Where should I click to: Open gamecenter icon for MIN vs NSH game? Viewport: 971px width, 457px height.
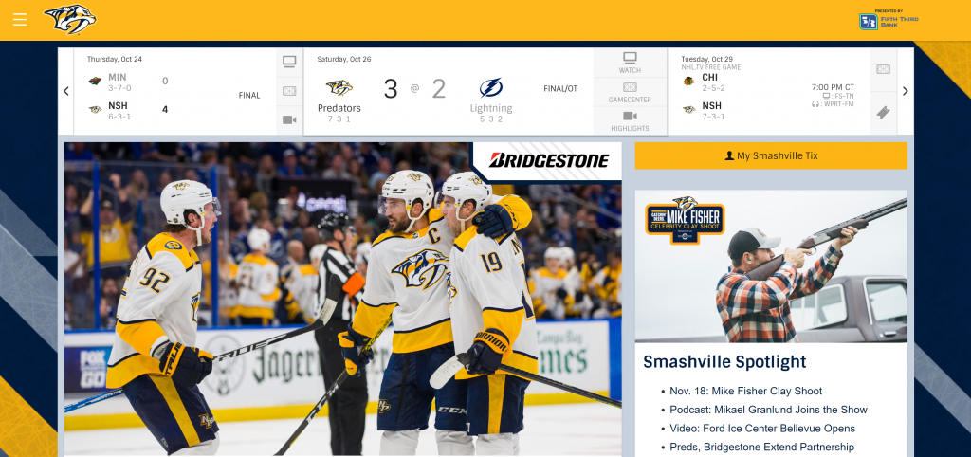289,91
